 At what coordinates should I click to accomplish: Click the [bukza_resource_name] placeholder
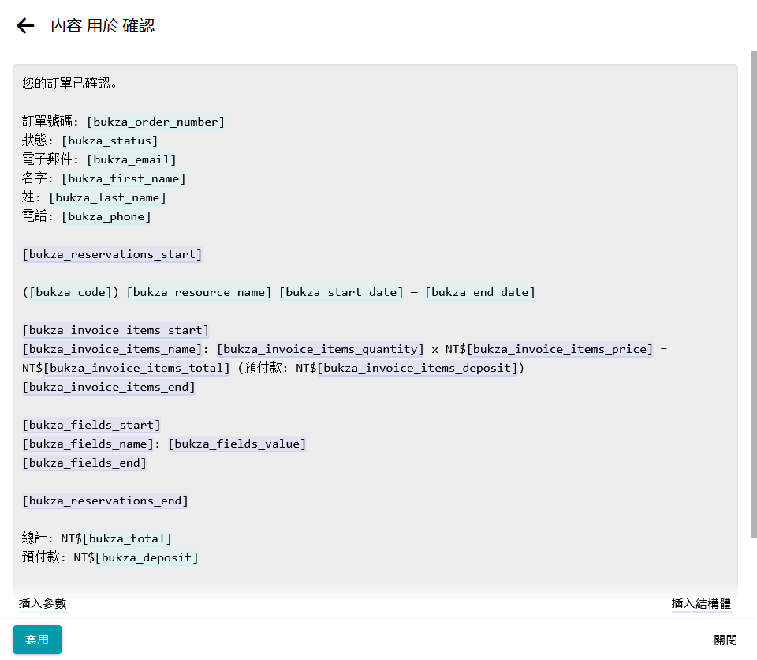(199, 292)
